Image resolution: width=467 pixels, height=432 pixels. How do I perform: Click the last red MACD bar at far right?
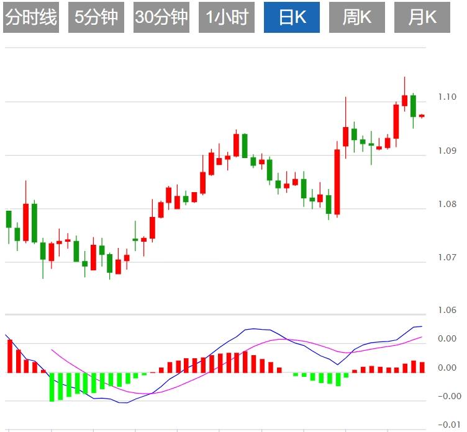[422, 368]
